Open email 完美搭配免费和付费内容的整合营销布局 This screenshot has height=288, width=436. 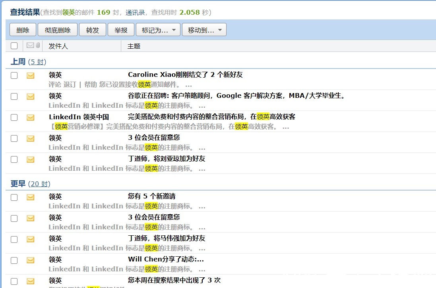[x=211, y=117]
